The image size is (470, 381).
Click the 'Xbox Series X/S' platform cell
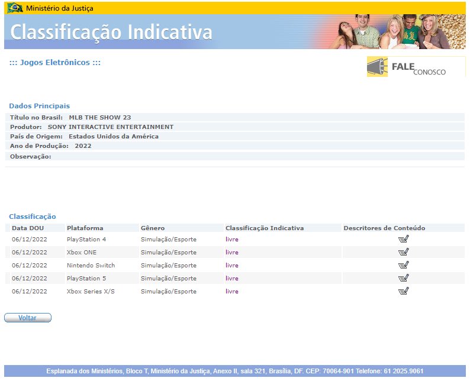tap(91, 292)
